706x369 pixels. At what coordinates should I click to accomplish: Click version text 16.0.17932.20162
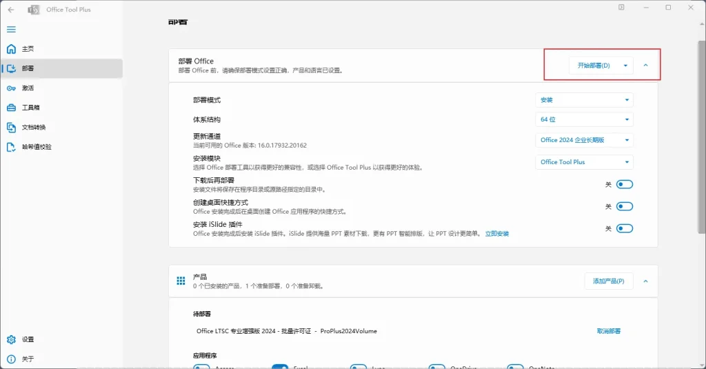282,146
